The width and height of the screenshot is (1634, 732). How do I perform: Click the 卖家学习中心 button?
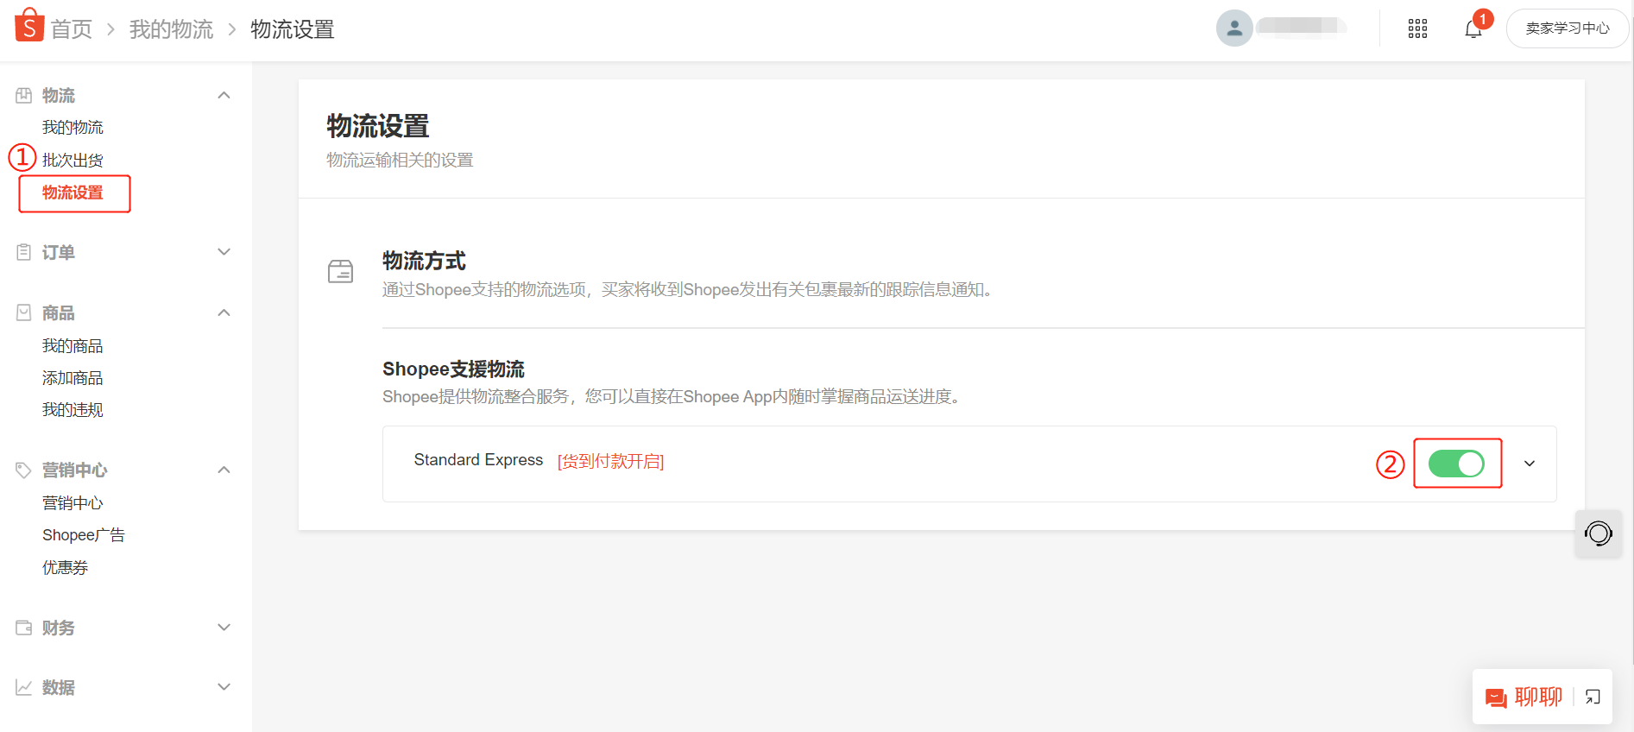(x=1568, y=28)
